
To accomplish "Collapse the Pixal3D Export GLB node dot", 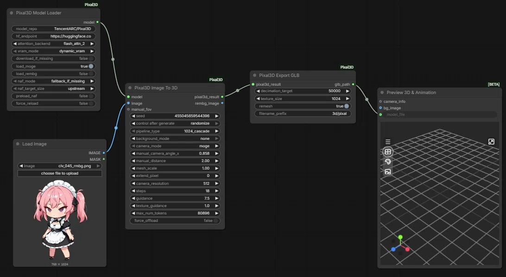I will click(x=254, y=75).
